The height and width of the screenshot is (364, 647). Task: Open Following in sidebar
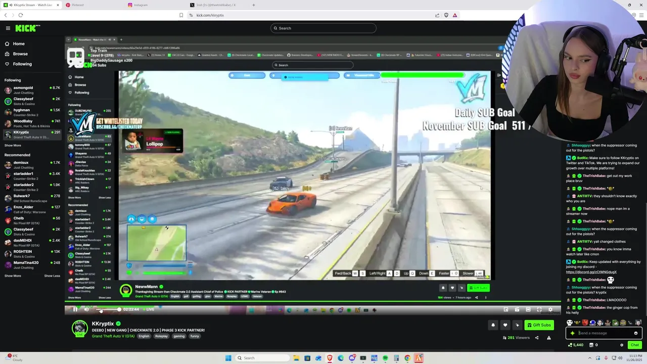(22, 64)
